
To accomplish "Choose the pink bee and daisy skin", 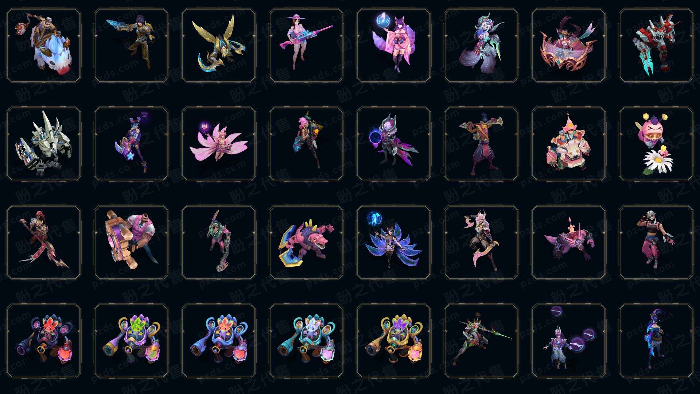I will tap(656, 144).
